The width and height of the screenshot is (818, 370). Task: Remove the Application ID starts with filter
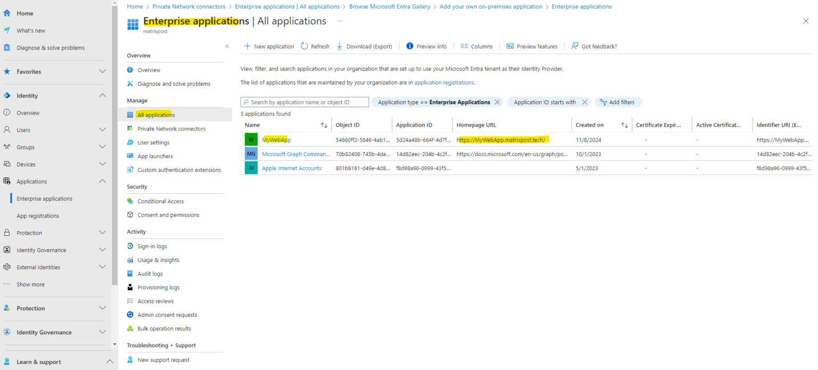point(584,102)
